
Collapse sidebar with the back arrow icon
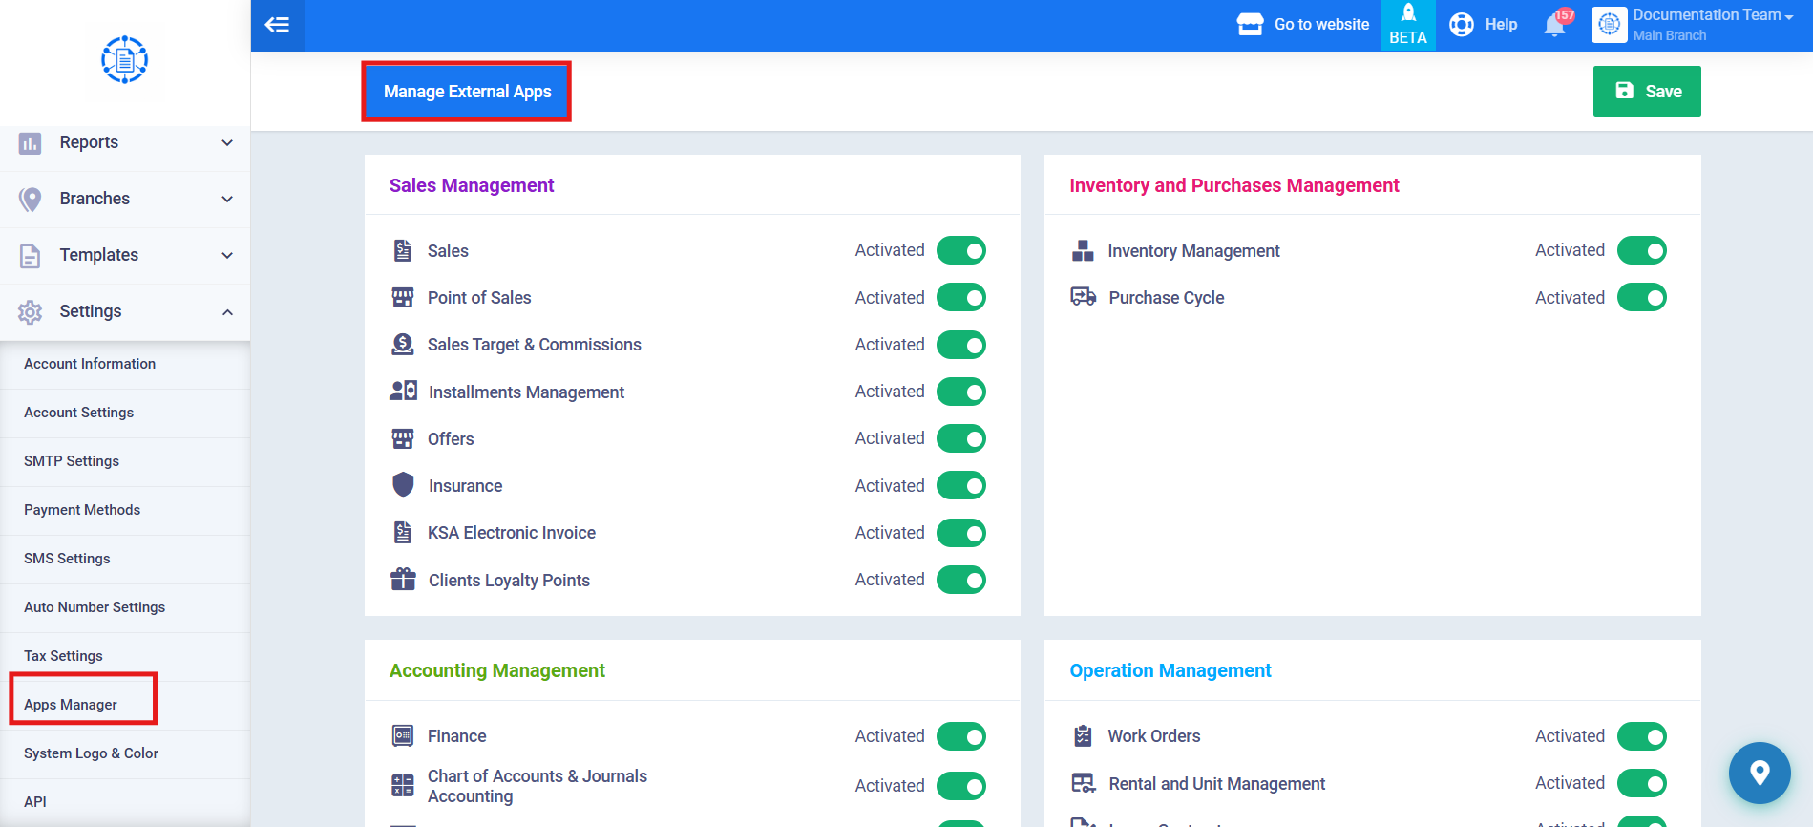277,25
